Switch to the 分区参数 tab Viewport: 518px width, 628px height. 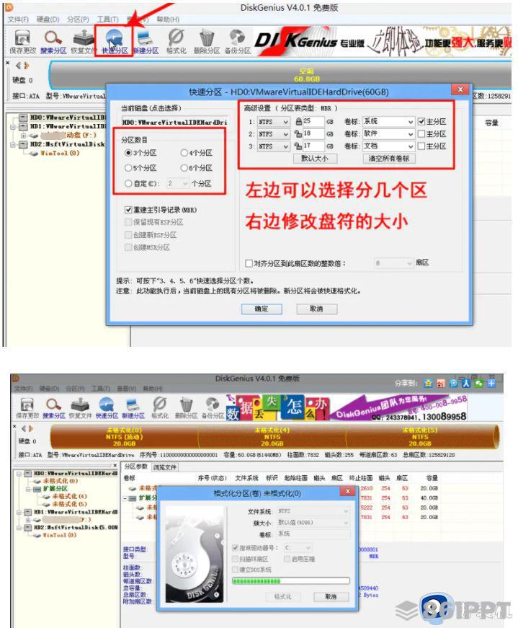pyautogui.click(x=135, y=466)
